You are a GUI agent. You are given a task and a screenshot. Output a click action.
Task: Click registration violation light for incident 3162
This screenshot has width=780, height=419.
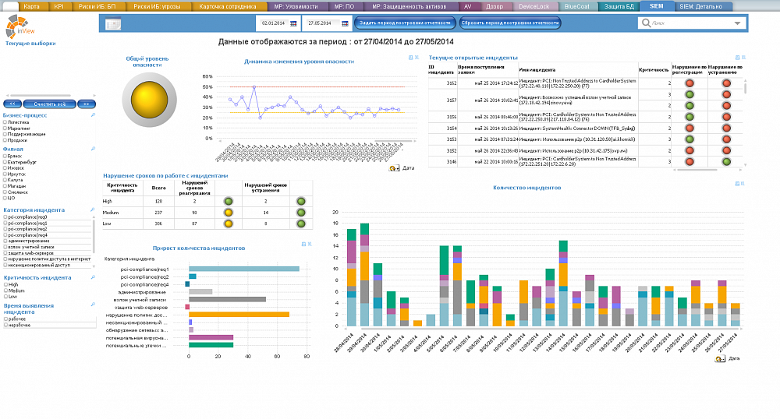tap(690, 83)
